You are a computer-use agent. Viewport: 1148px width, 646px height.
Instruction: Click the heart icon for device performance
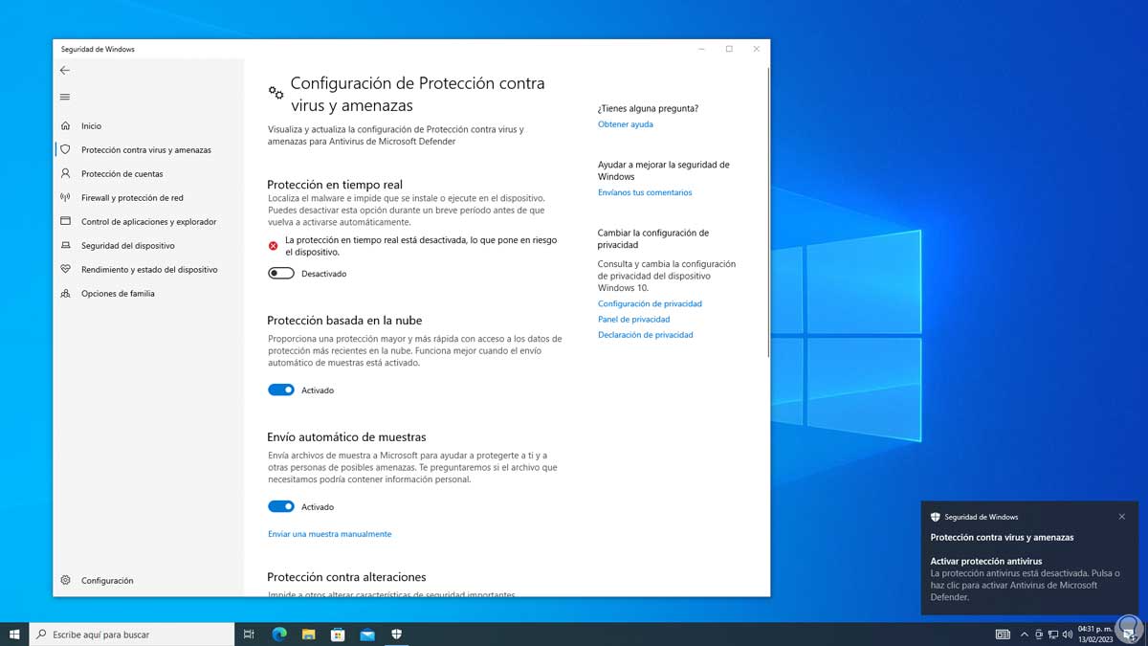pyautogui.click(x=65, y=269)
